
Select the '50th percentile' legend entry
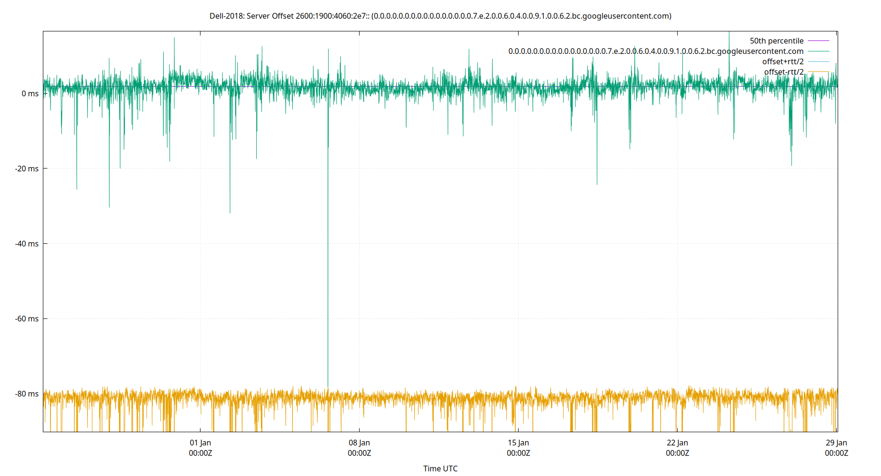tap(777, 40)
